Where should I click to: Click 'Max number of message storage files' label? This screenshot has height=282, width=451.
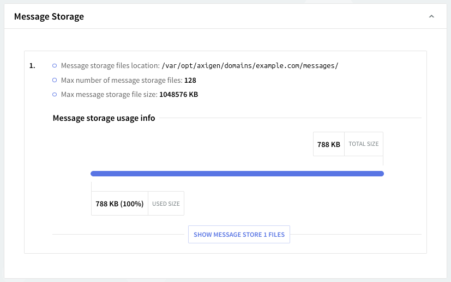pos(122,80)
